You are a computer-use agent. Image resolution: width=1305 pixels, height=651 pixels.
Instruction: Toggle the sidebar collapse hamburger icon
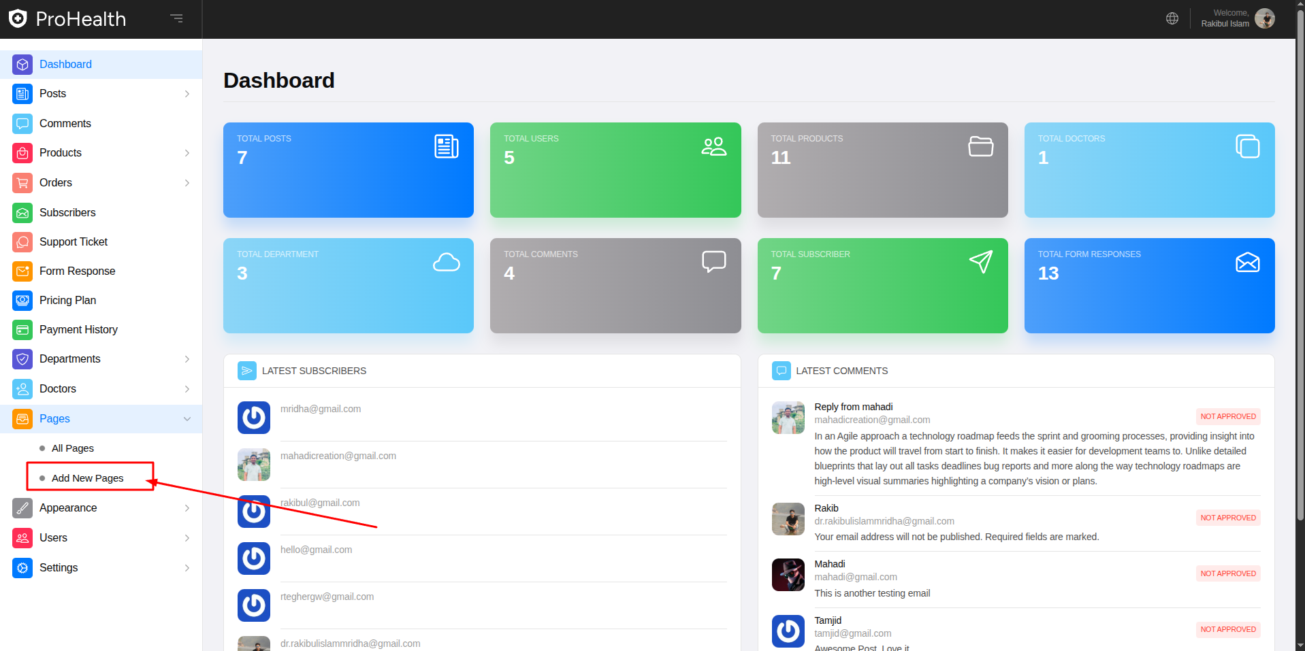point(176,18)
